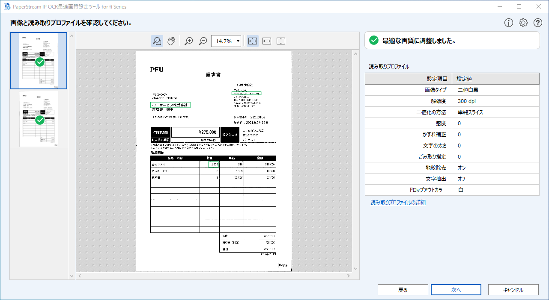Click the 設定項目 column header
The height and width of the screenshot is (300, 549).
(x=408, y=79)
